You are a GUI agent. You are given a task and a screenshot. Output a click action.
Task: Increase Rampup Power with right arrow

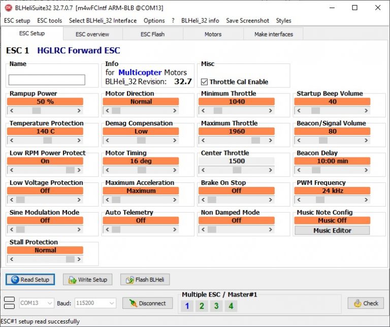point(79,110)
